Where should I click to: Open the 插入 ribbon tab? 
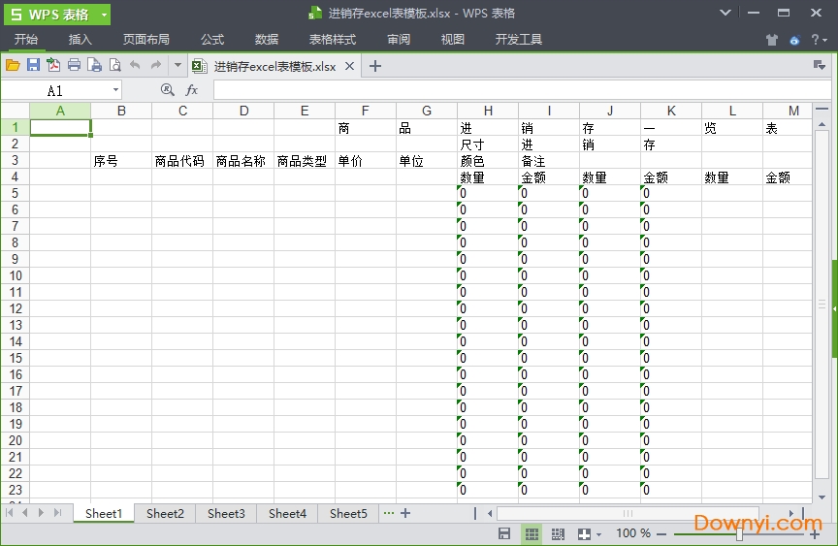tap(81, 40)
